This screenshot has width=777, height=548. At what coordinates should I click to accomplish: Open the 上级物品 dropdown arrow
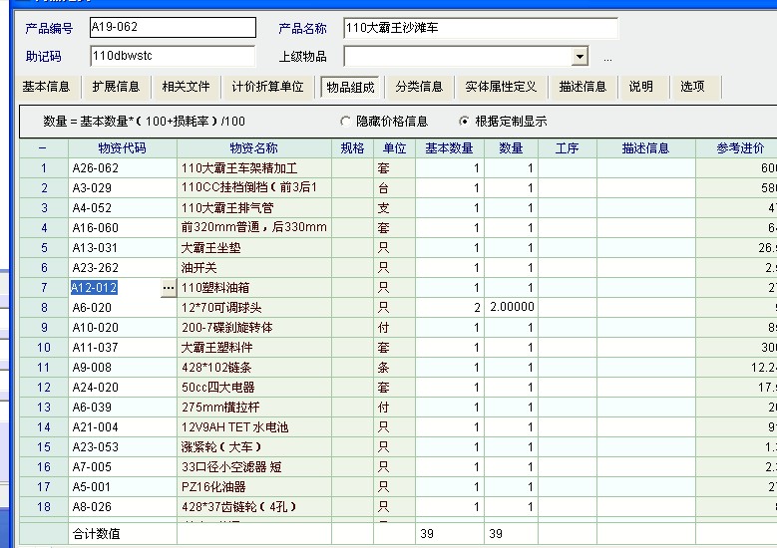[580, 57]
